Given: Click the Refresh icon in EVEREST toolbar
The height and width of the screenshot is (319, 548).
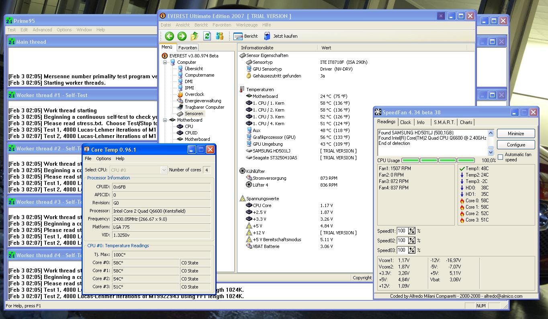Looking at the screenshot, I should pyautogui.click(x=207, y=36).
